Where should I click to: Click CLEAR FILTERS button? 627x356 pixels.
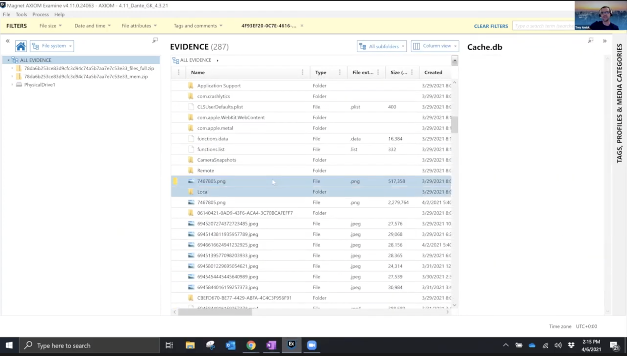pos(491,26)
